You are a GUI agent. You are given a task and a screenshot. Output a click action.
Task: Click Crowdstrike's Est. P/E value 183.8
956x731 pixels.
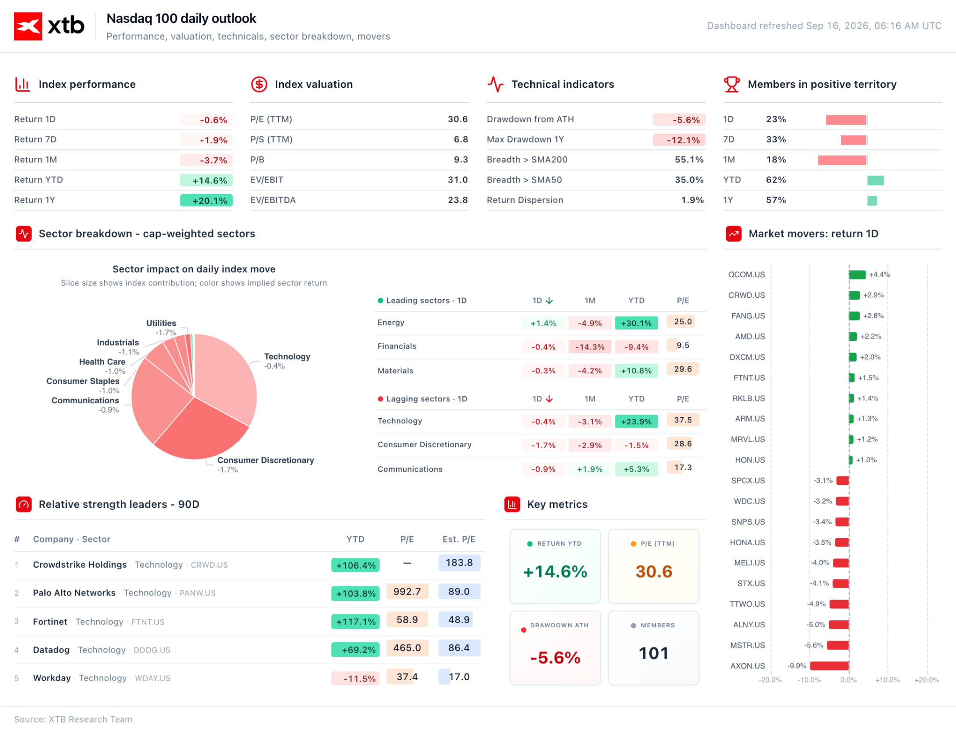coord(459,563)
